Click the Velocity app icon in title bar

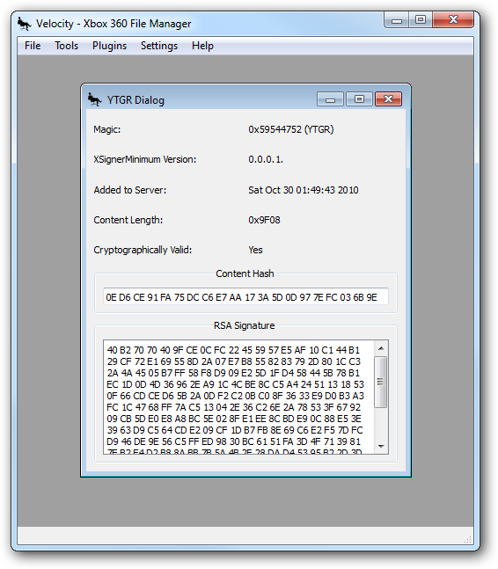tap(25, 24)
